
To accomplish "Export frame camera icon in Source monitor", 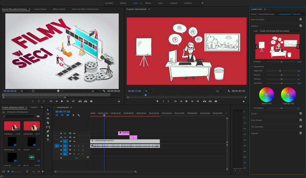I will [91, 101].
